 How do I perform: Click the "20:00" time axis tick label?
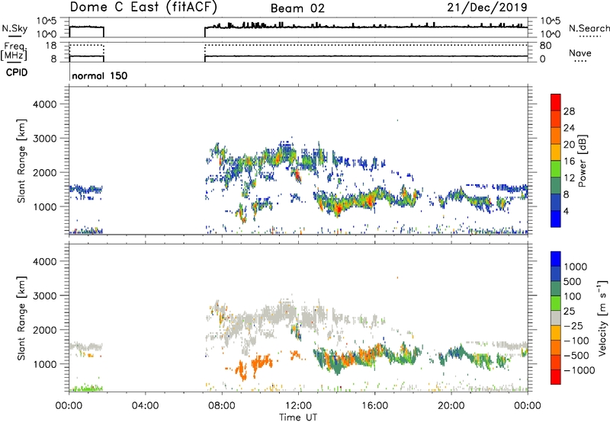tap(451, 406)
